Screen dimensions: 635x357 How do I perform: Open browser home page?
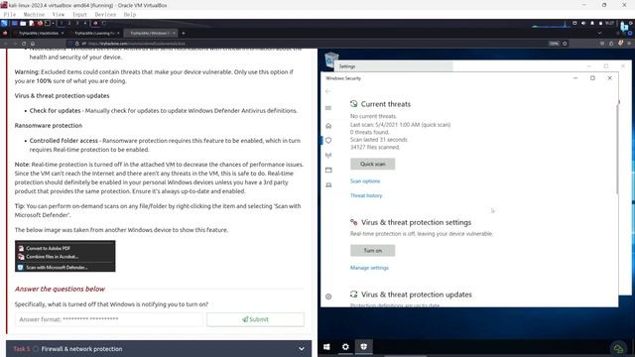tap(33, 44)
